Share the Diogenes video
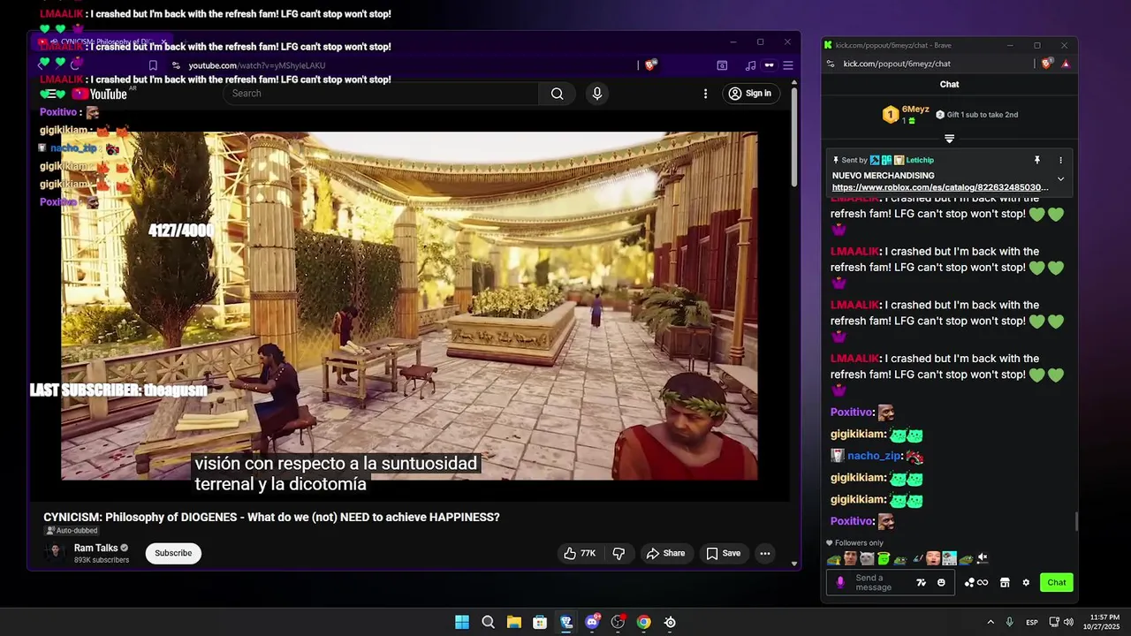Viewport: 1131px width, 636px height. [x=665, y=553]
